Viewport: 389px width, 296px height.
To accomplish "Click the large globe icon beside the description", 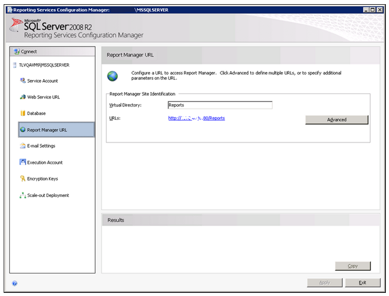I will pos(113,76).
